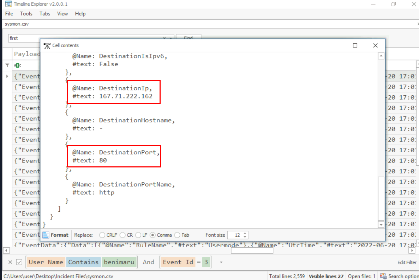Viewport: 419px width, 280px height.
Task: Click the 'Event Id' filter field token
Action: [178, 262]
